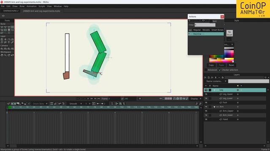Select the first camera tool under Camera
Image resolution: width=270 pixels, height=151 pixels.
(x=2, y=49)
